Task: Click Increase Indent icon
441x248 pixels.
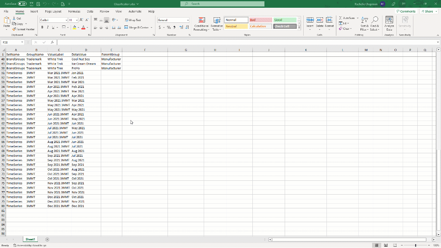Action: [x=119, y=28]
